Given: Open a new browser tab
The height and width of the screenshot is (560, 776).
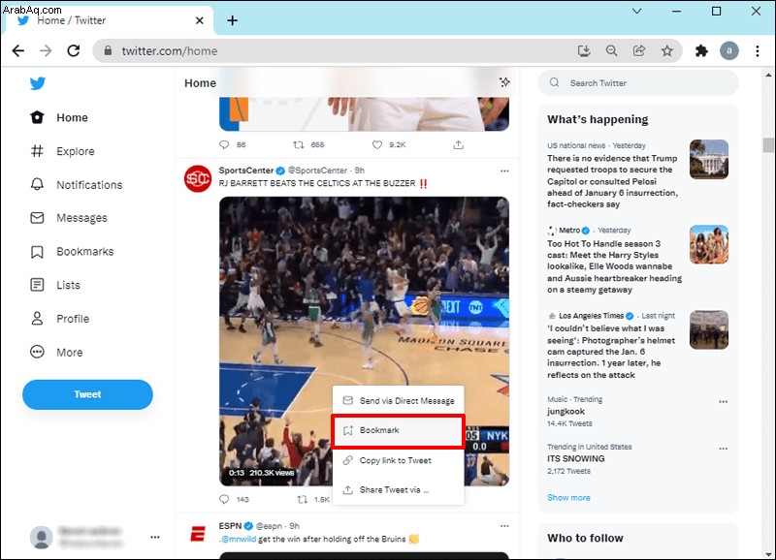Looking at the screenshot, I should tap(232, 20).
